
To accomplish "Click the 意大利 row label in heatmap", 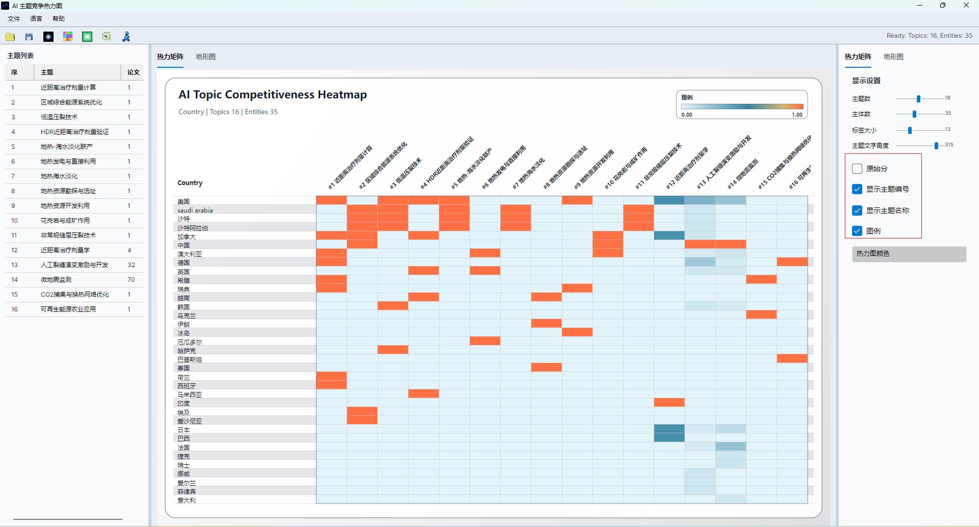I will tap(187, 500).
